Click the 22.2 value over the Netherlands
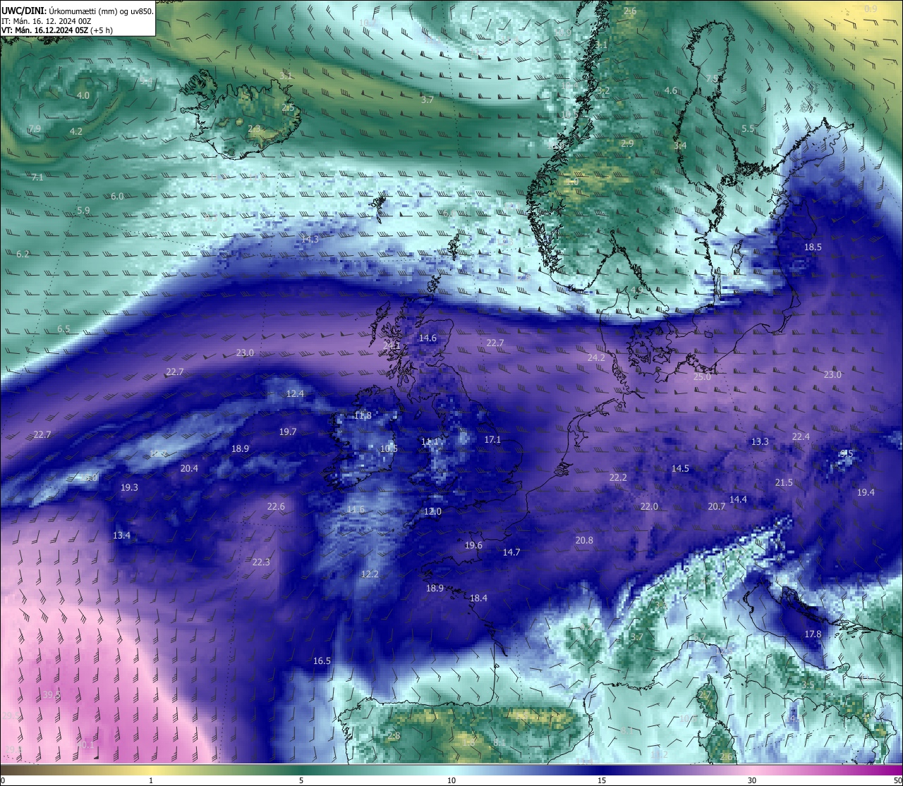This screenshot has height=786, width=903. point(618,478)
